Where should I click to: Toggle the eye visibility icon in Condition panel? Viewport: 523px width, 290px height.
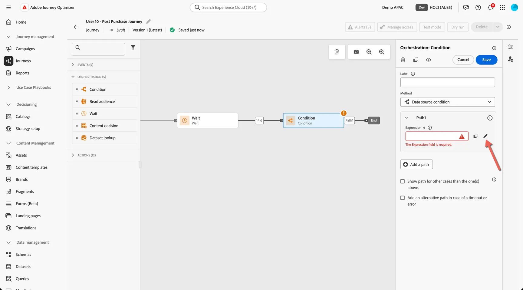(429, 60)
